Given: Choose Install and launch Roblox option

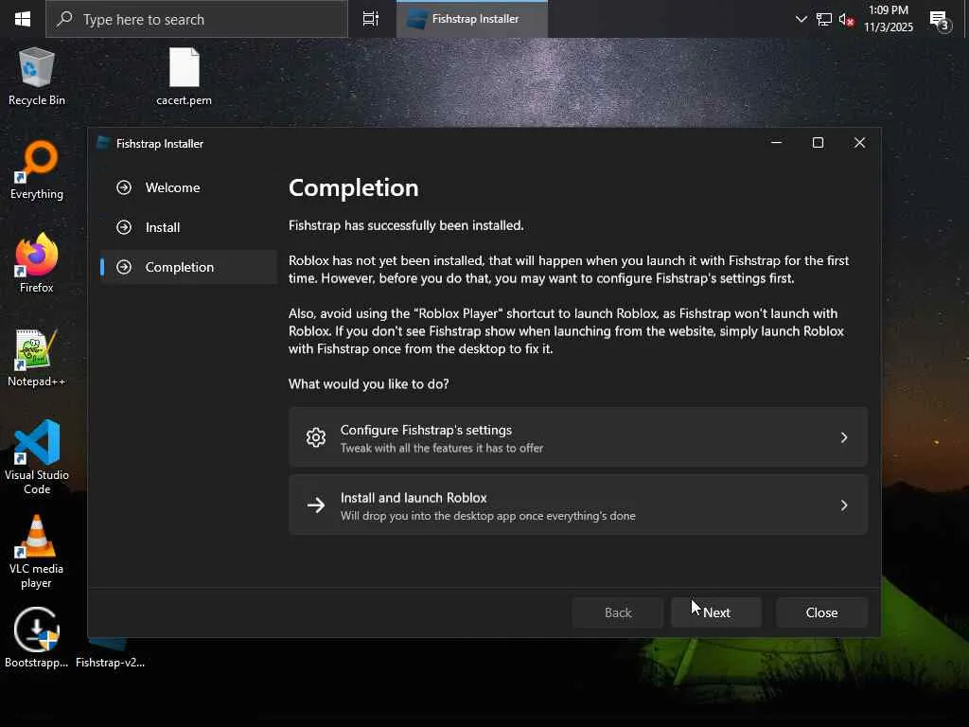Looking at the screenshot, I should click(578, 505).
